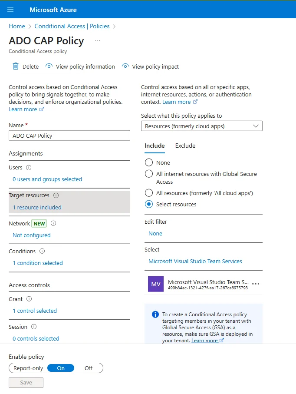Click the info icon next to Target resources

[56, 195]
